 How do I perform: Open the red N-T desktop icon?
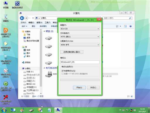[x=6, y=99]
